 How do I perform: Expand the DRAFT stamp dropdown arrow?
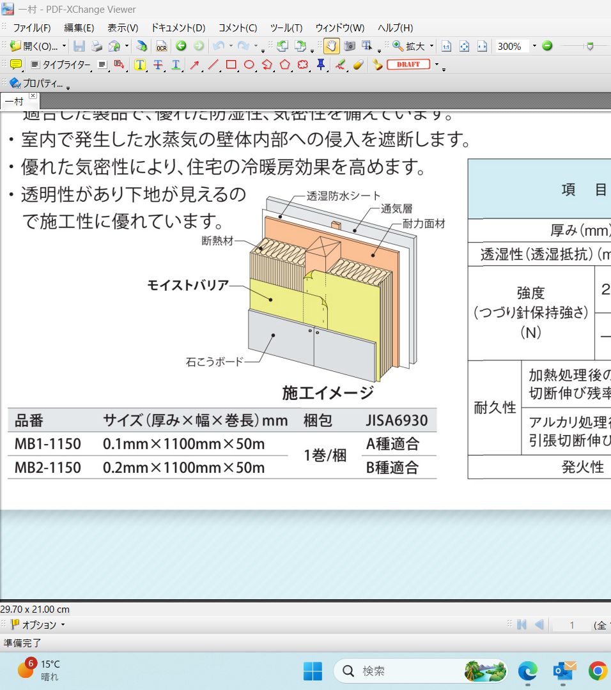437,65
